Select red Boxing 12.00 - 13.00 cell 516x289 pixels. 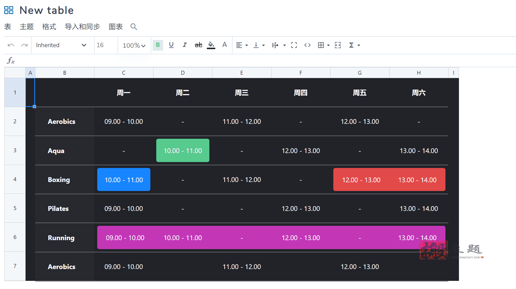click(361, 180)
